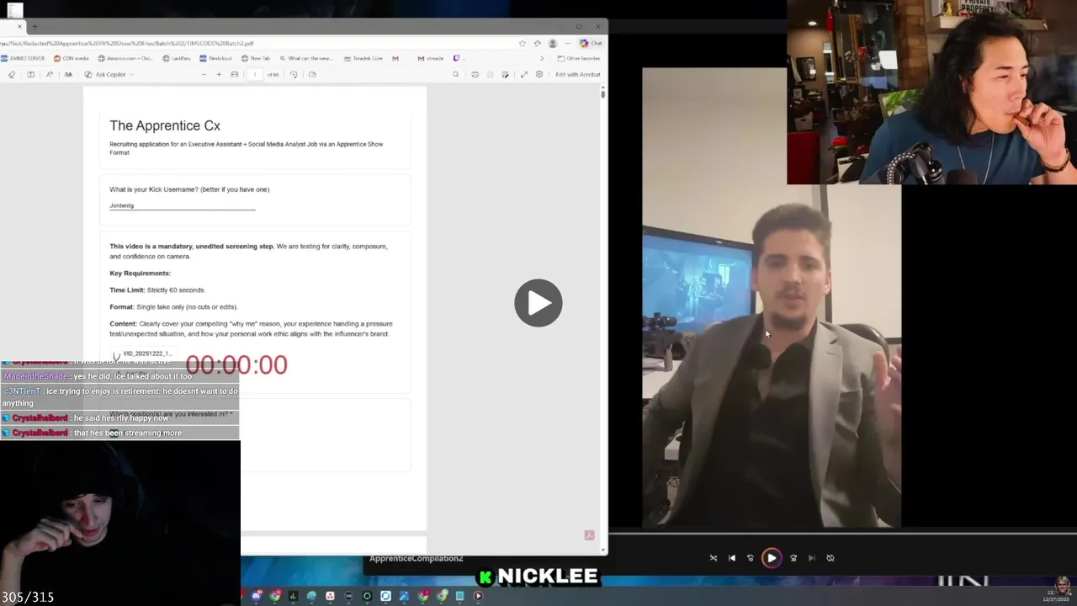Open Other favorites folder
This screenshot has height=606, width=1077.
(578, 58)
